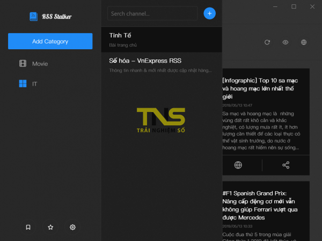Click the RSS Stalker title text

click(x=57, y=17)
